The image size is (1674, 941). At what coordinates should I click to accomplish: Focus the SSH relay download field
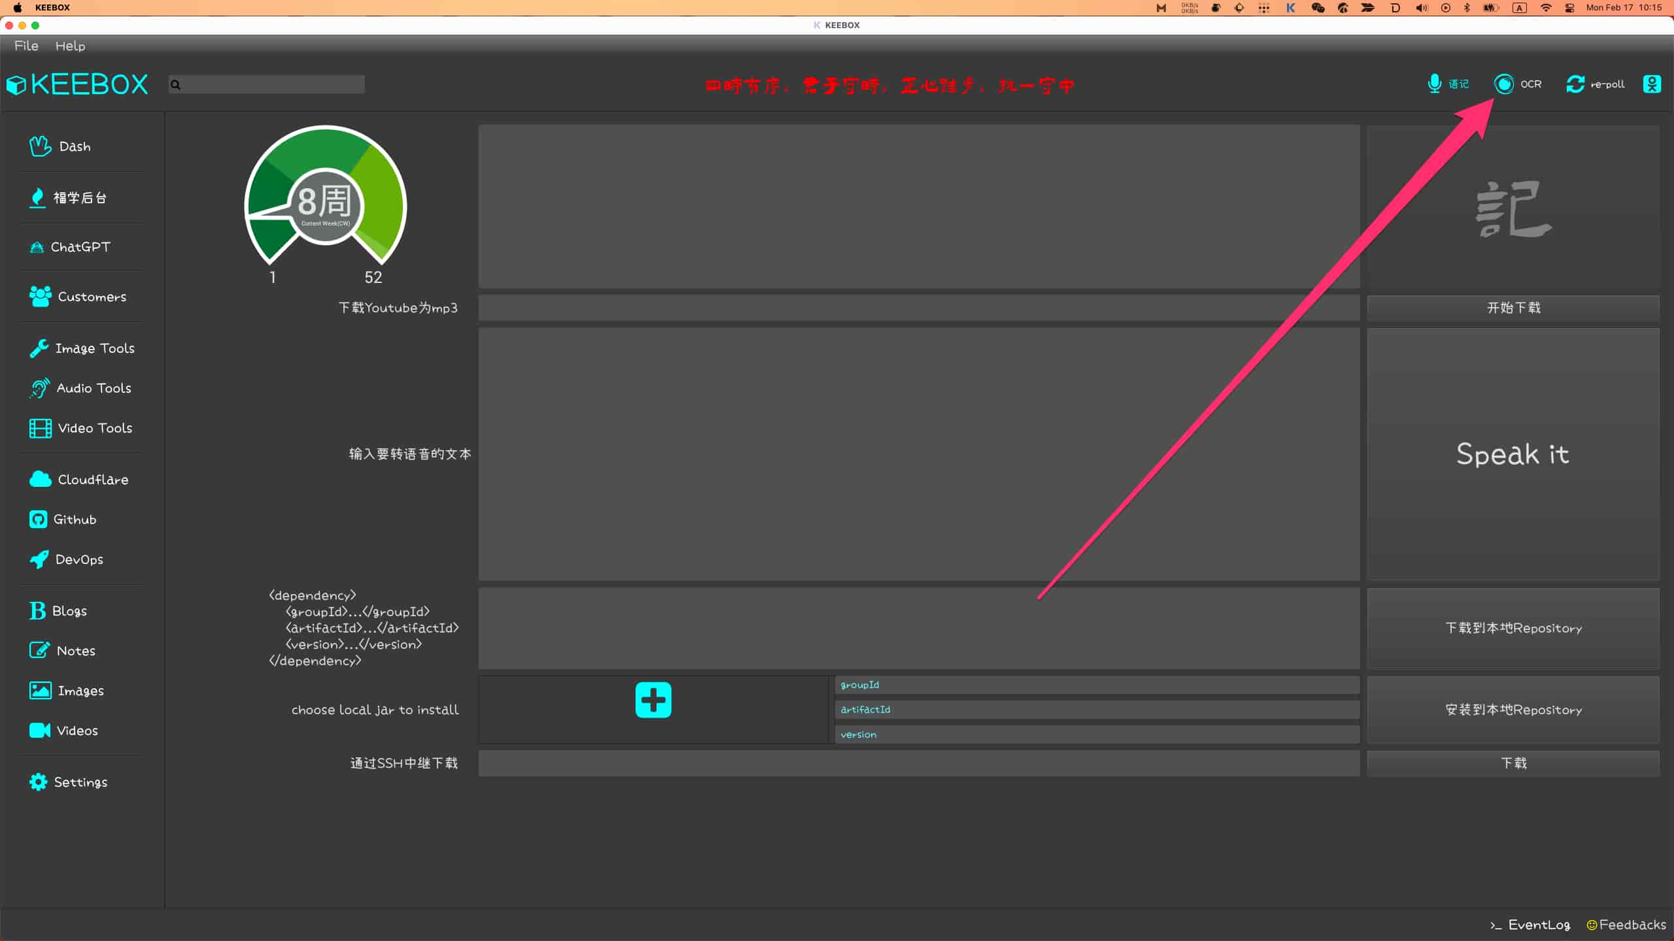(x=919, y=763)
